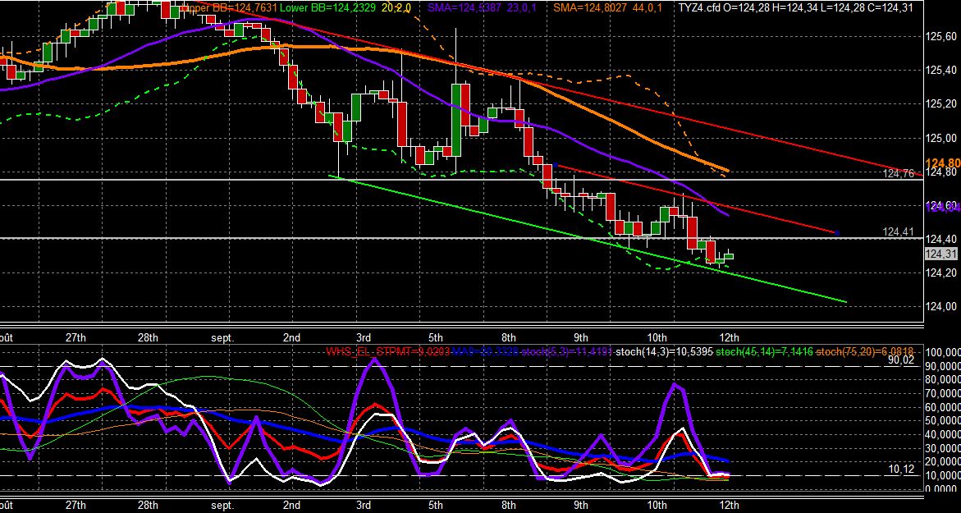Click the SMA parameters 44,0,1
The height and width of the screenshot is (513, 961).
point(647,7)
